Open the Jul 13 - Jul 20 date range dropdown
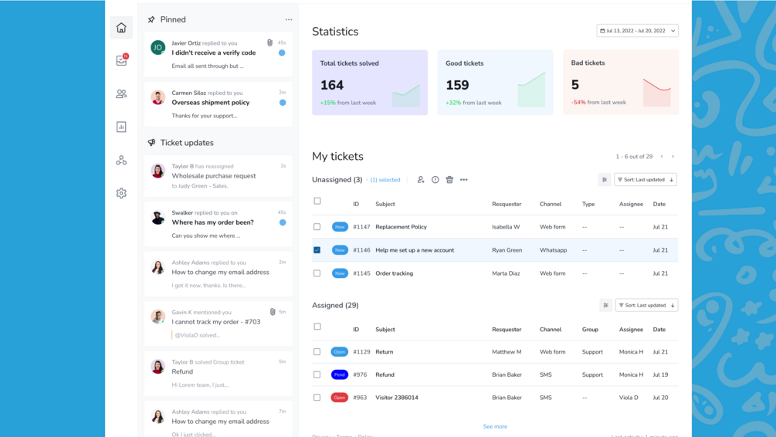The width and height of the screenshot is (776, 437). click(638, 31)
